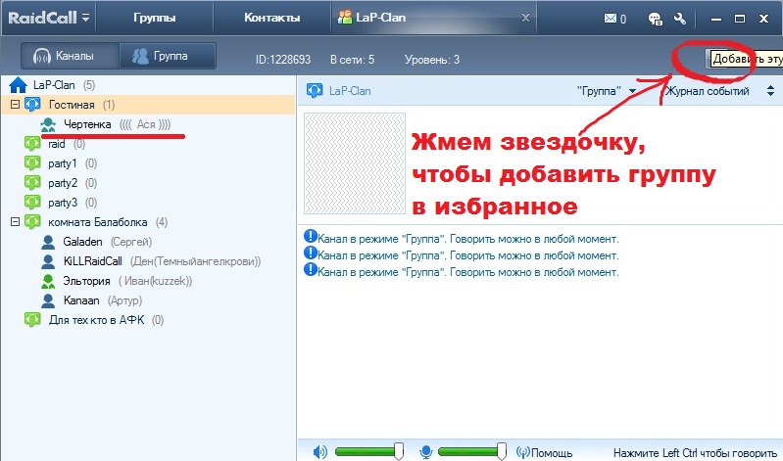Click the raid channel icon
This screenshot has height=461, width=783.
pos(31,144)
